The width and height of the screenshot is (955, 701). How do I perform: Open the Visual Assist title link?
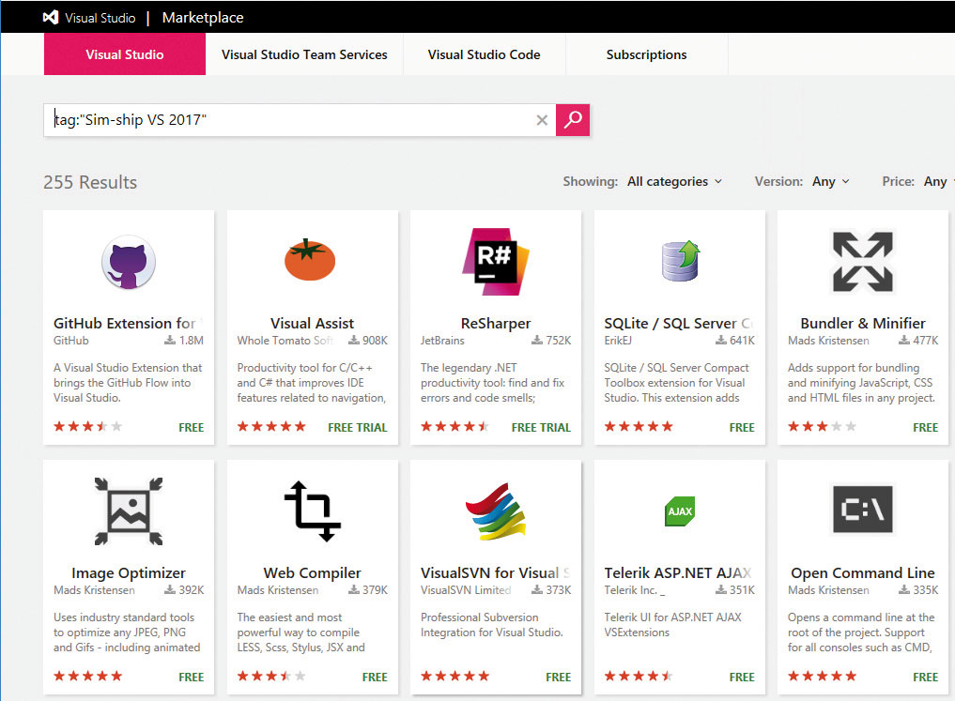coord(313,323)
